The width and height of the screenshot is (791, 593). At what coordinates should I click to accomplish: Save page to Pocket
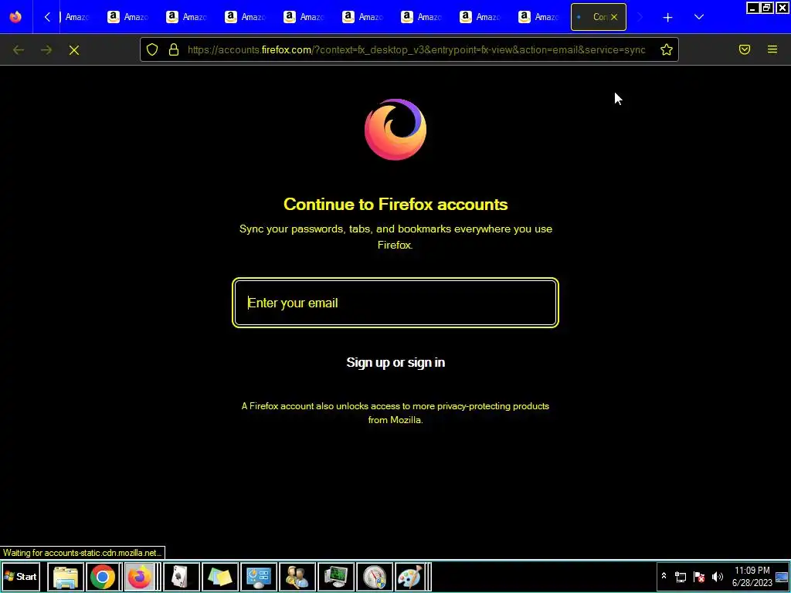point(745,49)
